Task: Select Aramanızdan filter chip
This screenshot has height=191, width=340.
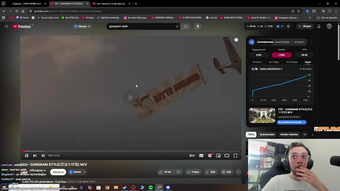Action: pyautogui.click(x=267, y=134)
